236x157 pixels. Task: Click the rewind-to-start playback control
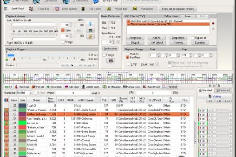pyautogui.click(x=64, y=65)
